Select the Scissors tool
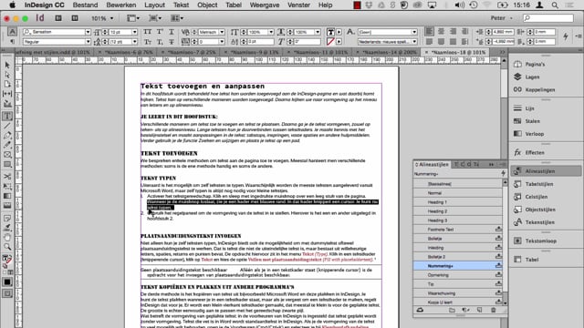This screenshot has height=328, width=584. coord(7,176)
